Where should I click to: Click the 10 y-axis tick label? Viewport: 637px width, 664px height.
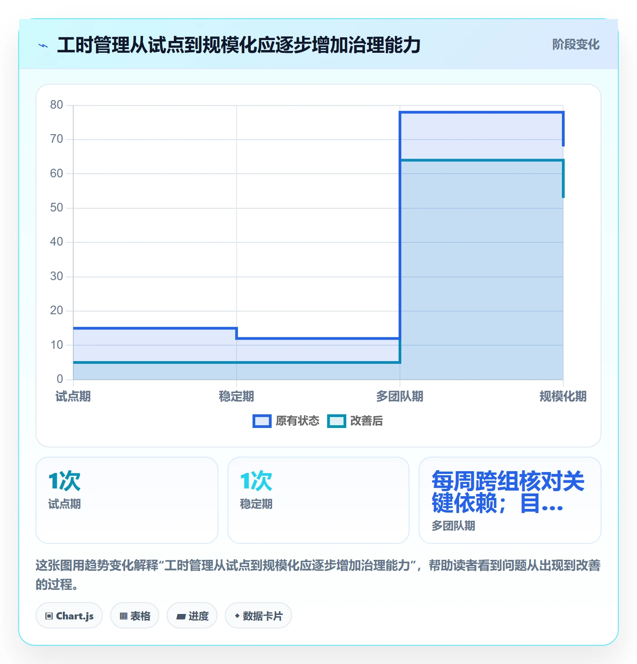[57, 345]
